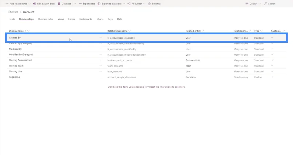Click the Get data database icon
This screenshot has width=293, height=155.
coord(59,4)
